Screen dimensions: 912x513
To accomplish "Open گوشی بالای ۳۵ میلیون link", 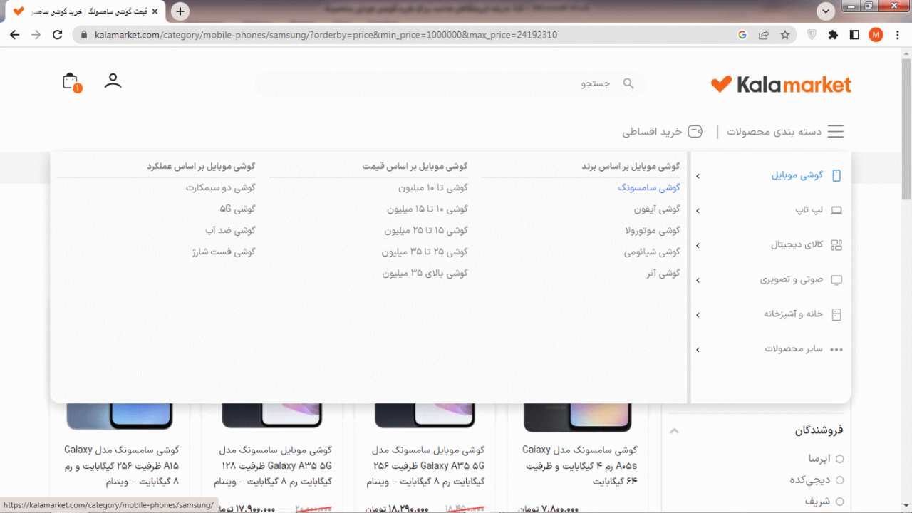I will coord(425,273).
